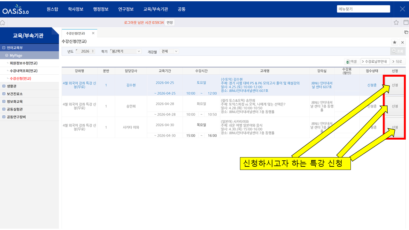Click 연장 to extend the session
The width and height of the screenshot is (409, 230).
pyautogui.click(x=170, y=22)
